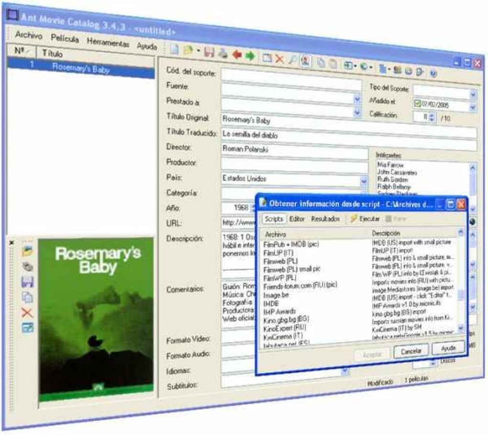Click the open picture folder icon beside poster
The image size is (488, 435).
[27, 251]
